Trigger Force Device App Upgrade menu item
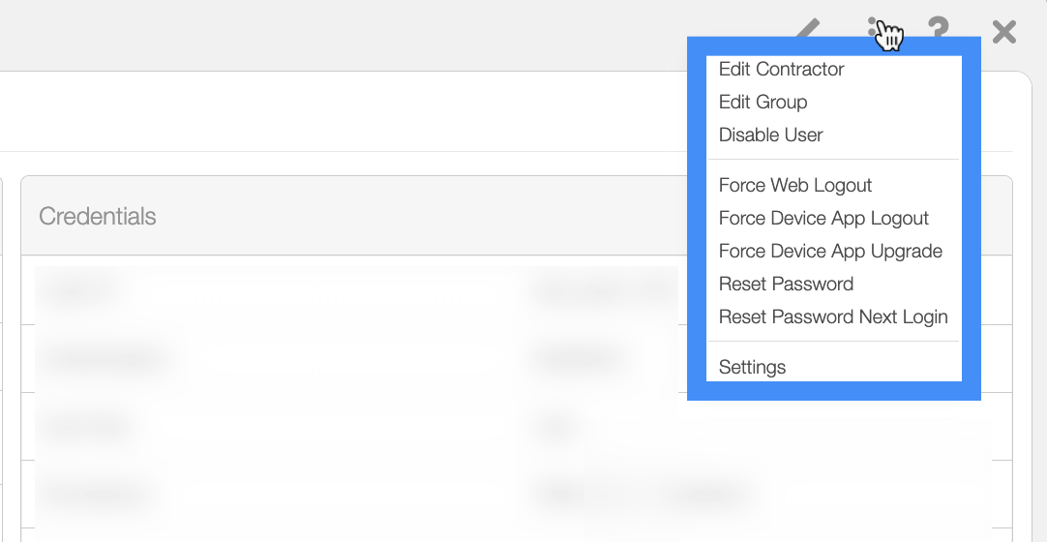Image resolution: width=1047 pixels, height=542 pixels. coord(830,251)
